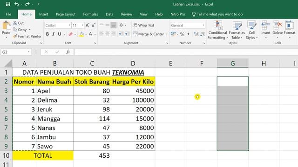Screen dimensions: 298x167
Task: Decrease font size with smaller A icon
Action: tap(93, 26)
